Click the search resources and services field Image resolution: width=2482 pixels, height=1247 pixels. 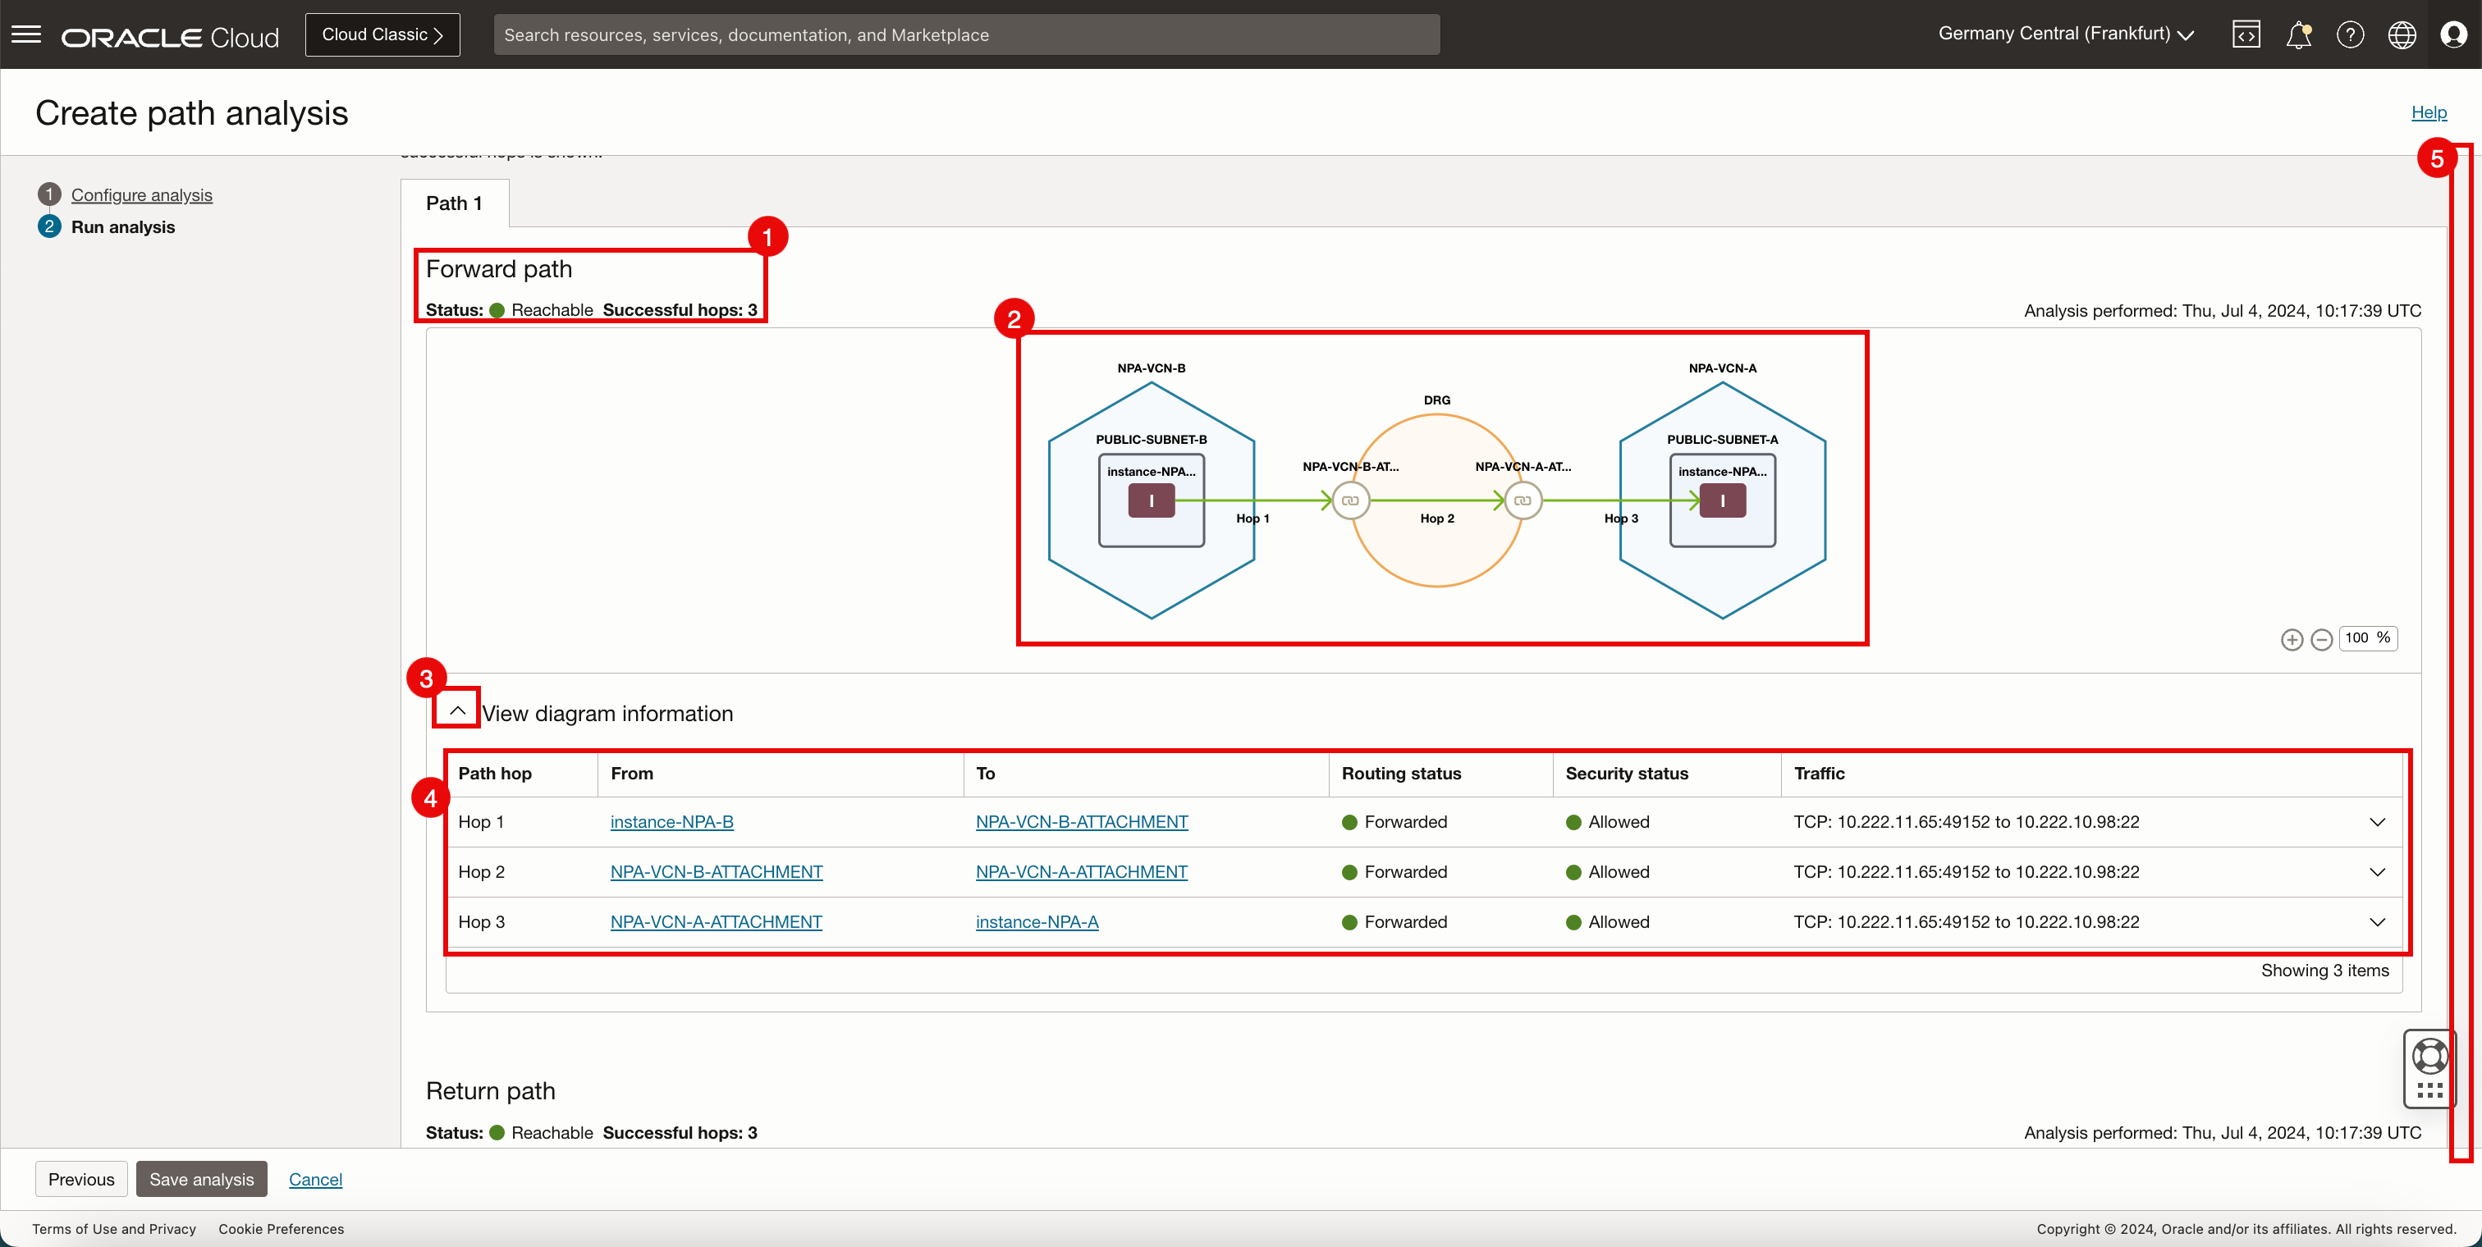(966, 34)
